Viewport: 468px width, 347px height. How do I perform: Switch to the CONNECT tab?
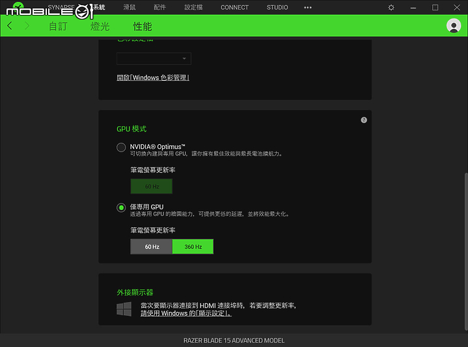234,7
